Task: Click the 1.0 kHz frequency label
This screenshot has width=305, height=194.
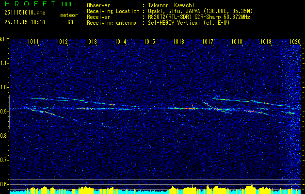Action: [x=4, y=87]
